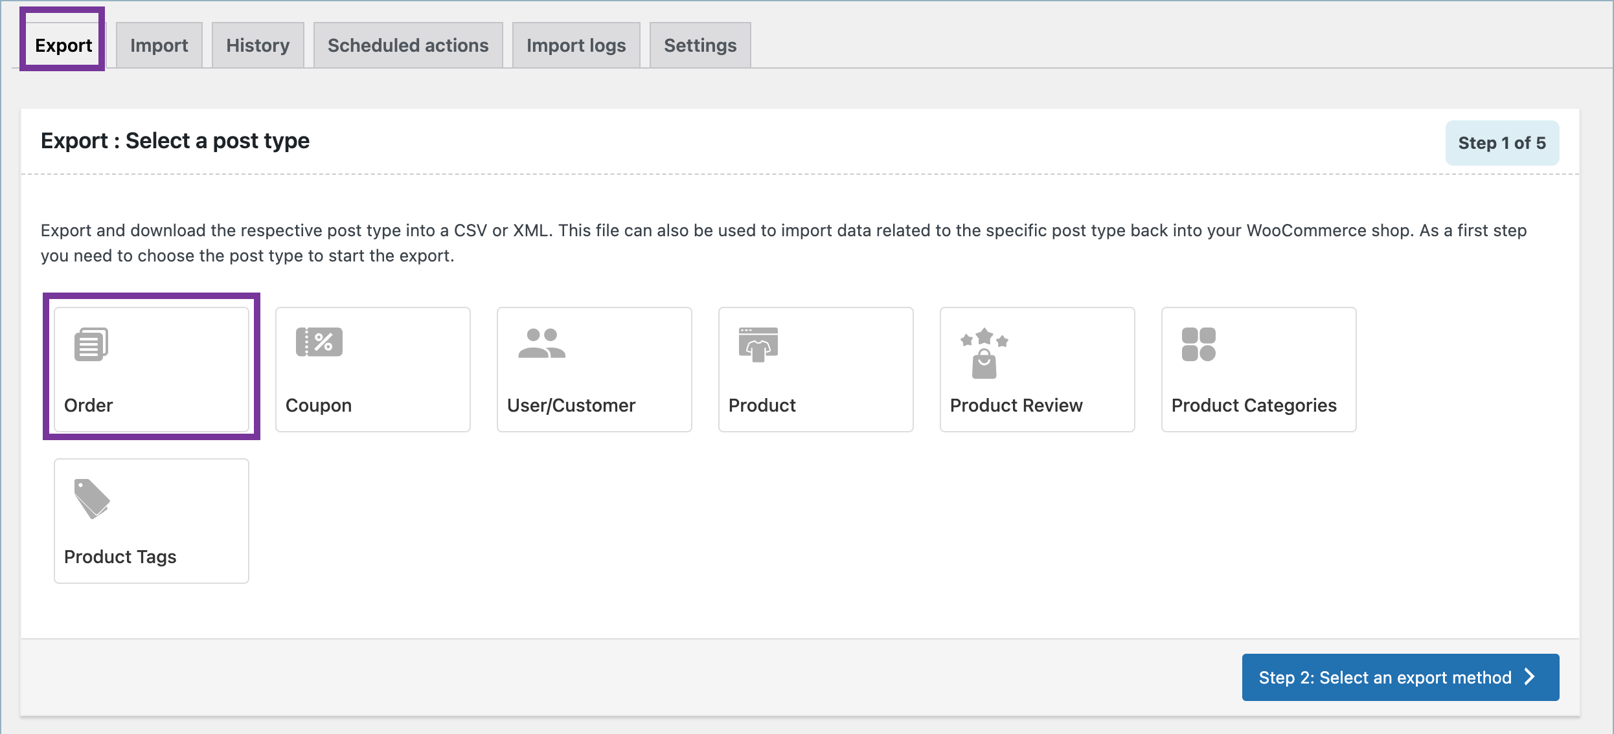1614x734 pixels.
Task: Select the Export tab
Action: click(62, 45)
